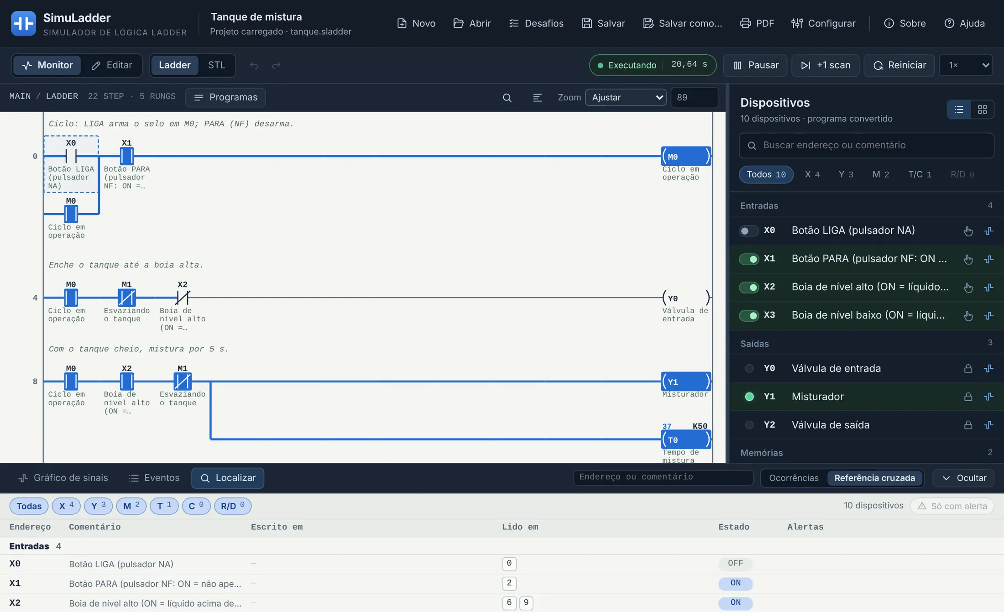Viewport: 1004px width, 612px height.
Task: Click the momentary press icon for X0
Action: [x=968, y=231]
